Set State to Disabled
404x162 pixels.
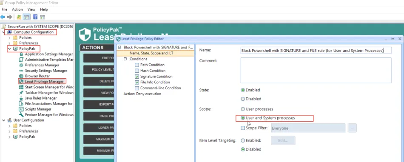pyautogui.click(x=243, y=99)
